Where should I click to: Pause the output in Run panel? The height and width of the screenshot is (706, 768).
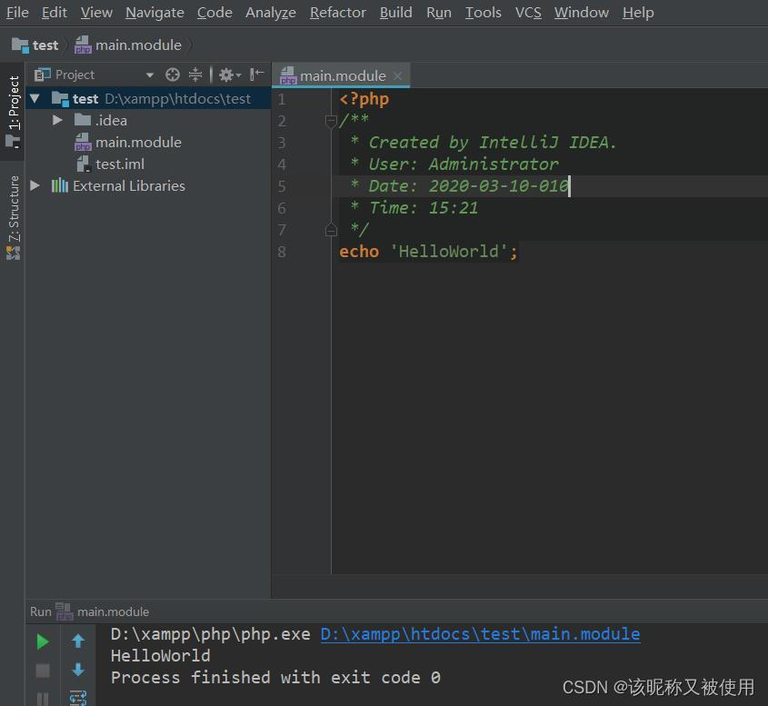coord(42,698)
